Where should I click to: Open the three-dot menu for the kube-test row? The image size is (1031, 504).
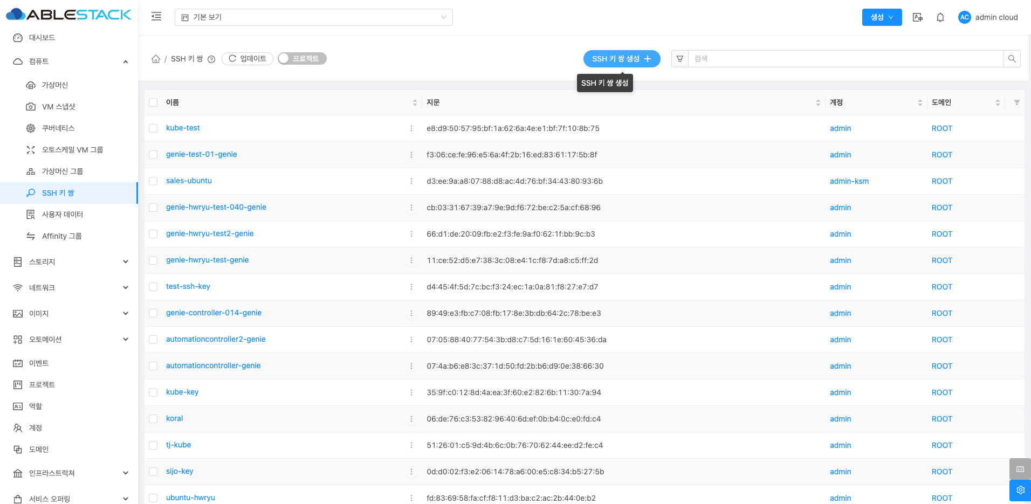411,128
